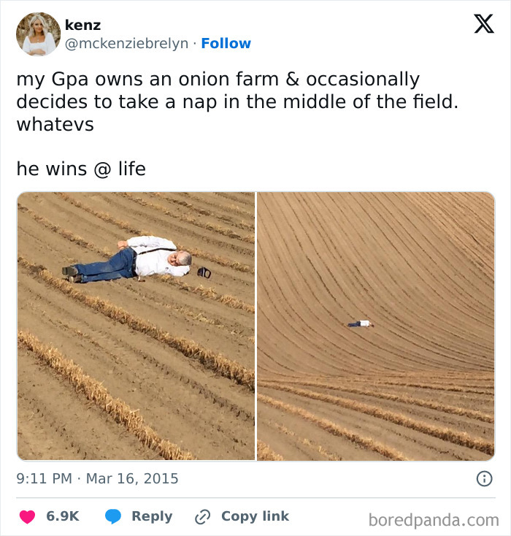Click the Mar 16, 2015 date

132,479
